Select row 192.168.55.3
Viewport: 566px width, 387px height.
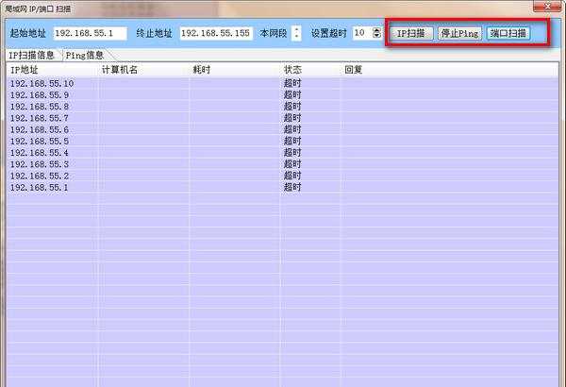282,164
